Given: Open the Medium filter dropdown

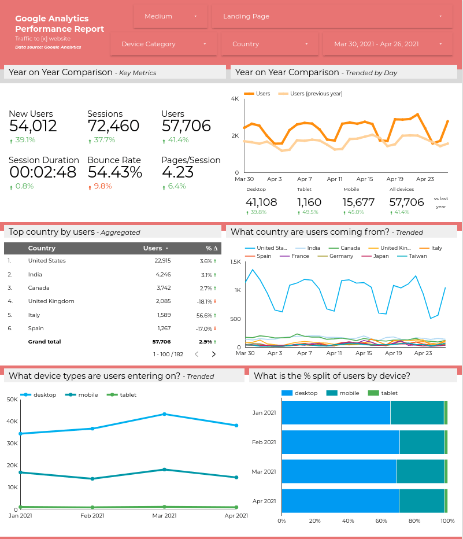Looking at the screenshot, I should [170, 16].
